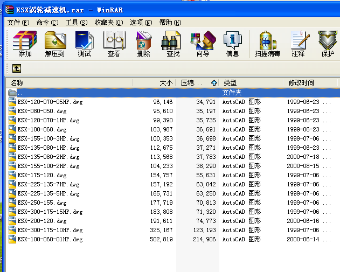Click the 文件夹 type label in first row

(x=232, y=93)
